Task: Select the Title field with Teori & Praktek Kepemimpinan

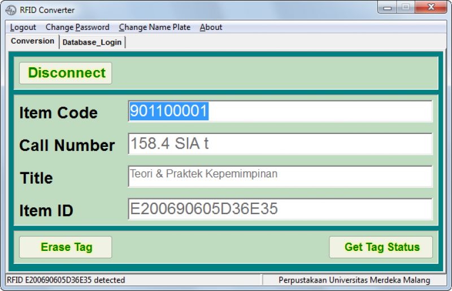Action: coord(280,176)
